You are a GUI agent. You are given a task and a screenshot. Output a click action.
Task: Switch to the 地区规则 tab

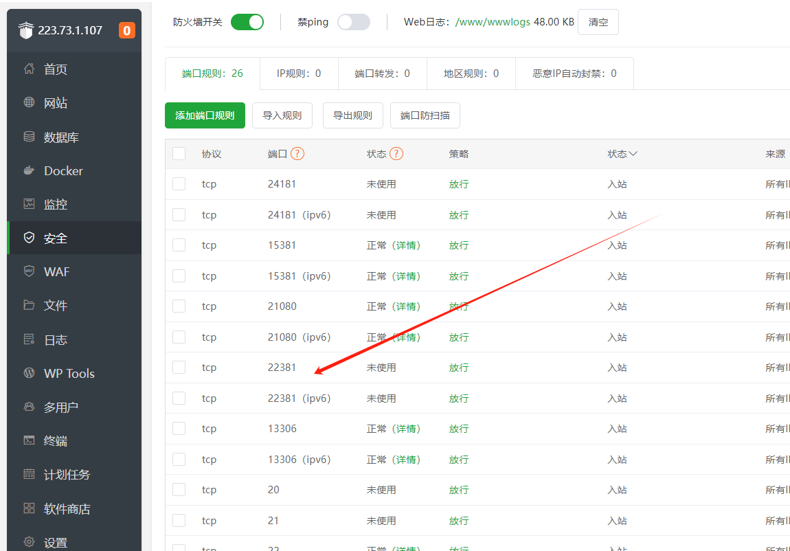[x=471, y=74]
